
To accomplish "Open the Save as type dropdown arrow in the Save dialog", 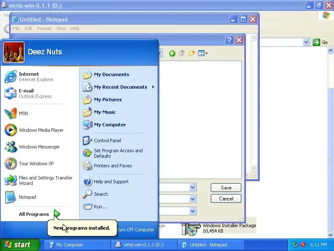I will [x=192, y=199].
